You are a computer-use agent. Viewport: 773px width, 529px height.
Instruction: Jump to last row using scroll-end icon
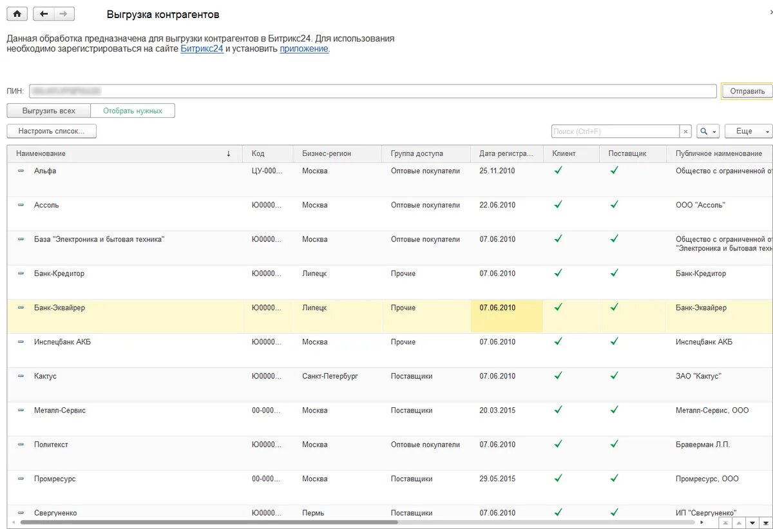[x=765, y=523]
